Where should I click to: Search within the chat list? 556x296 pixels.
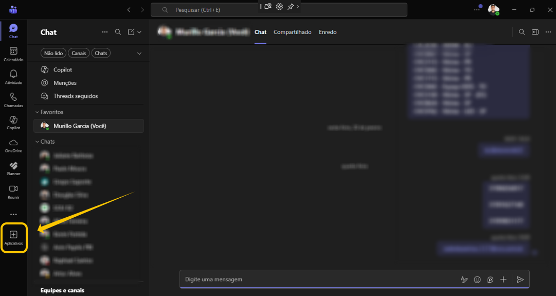point(118,32)
